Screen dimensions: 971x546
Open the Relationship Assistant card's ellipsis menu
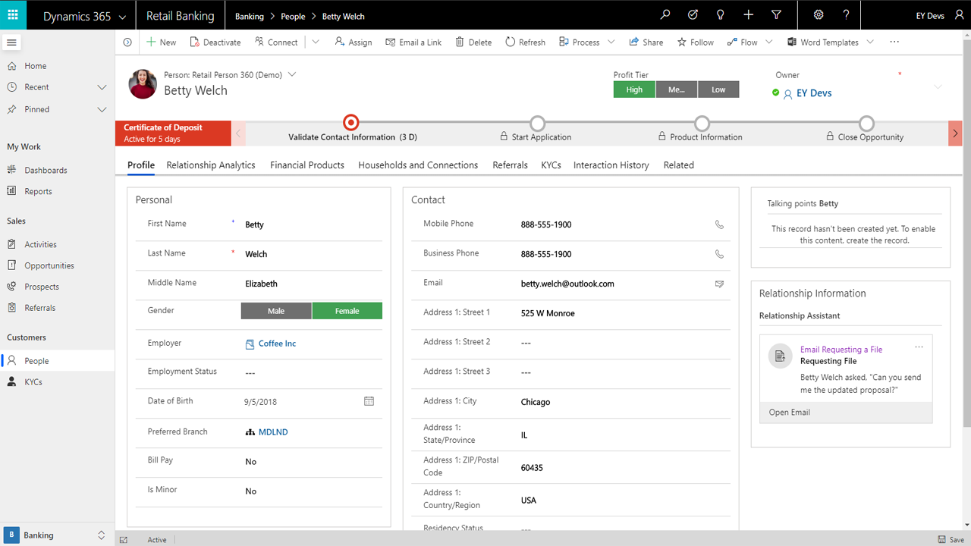click(919, 347)
